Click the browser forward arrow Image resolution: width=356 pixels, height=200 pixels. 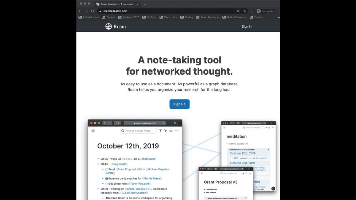86,11
